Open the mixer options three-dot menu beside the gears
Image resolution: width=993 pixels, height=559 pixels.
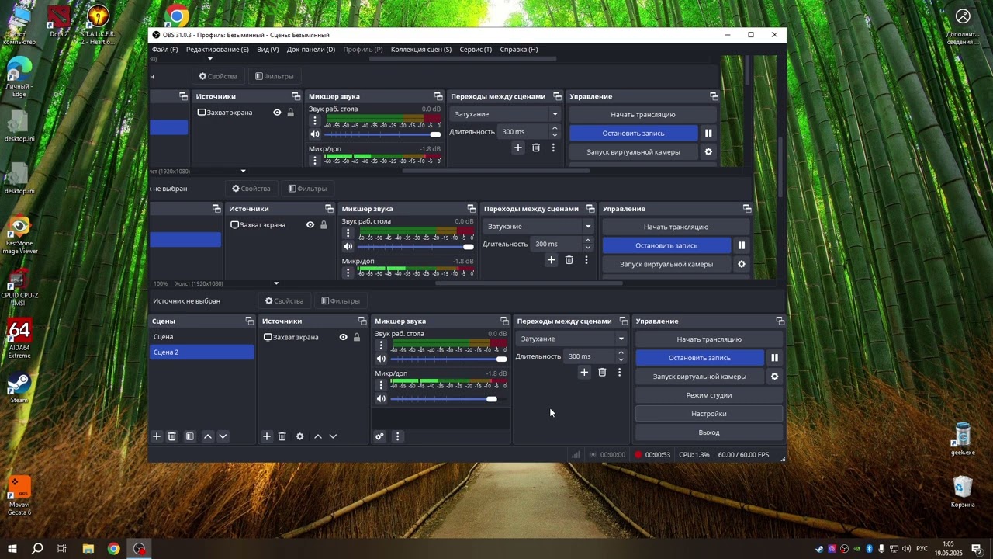tap(397, 436)
